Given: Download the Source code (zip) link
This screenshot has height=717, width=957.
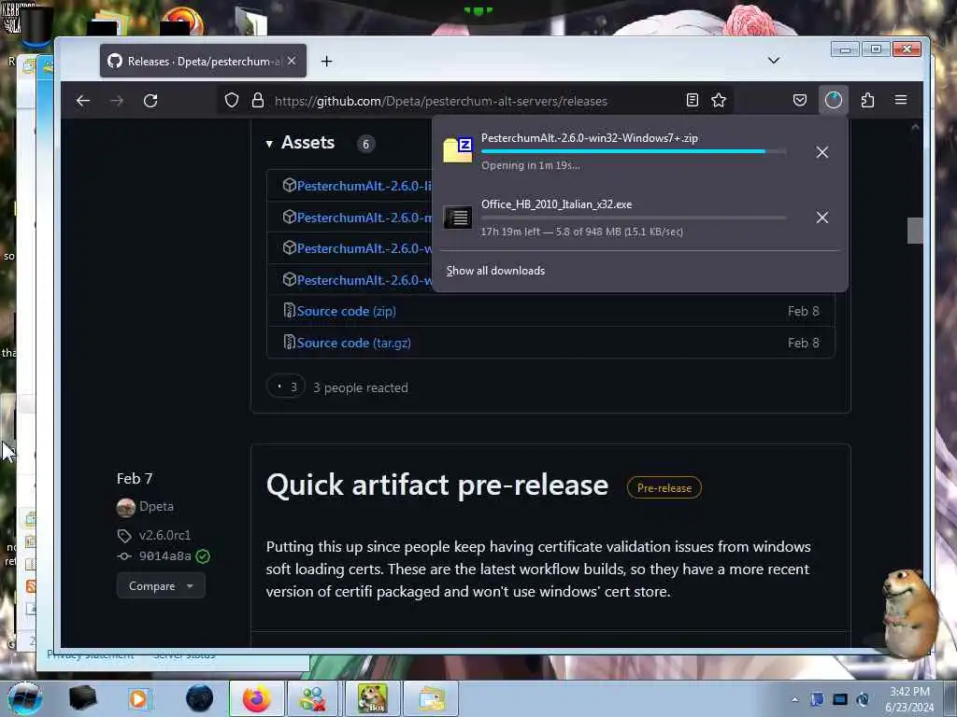Looking at the screenshot, I should point(346,311).
